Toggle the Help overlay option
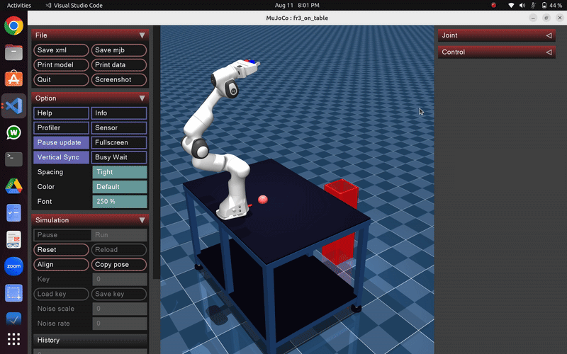This screenshot has height=354, width=567. [x=61, y=113]
